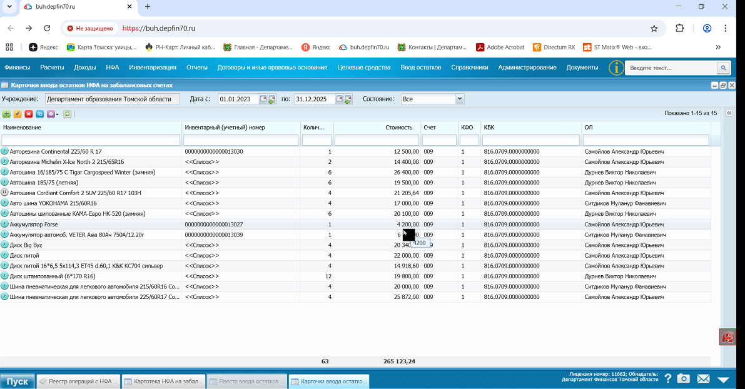The height and width of the screenshot is (389, 745).
Task: Sort by the 'Инвентарный (учетный) номер' column header
Action: point(241,128)
